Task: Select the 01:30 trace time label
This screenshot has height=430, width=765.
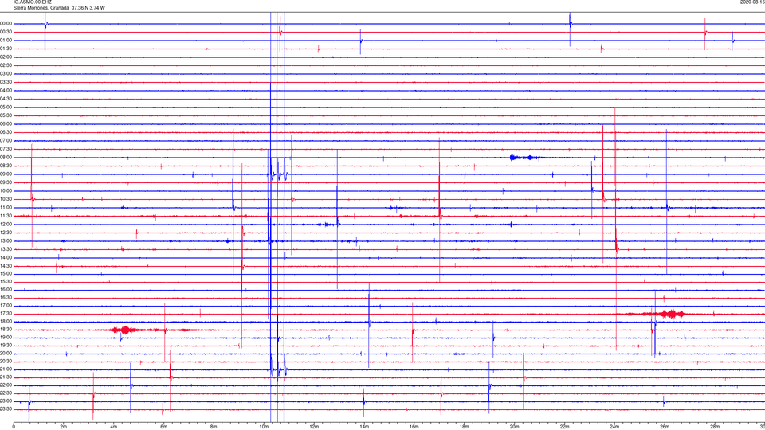Action: click(x=6, y=49)
